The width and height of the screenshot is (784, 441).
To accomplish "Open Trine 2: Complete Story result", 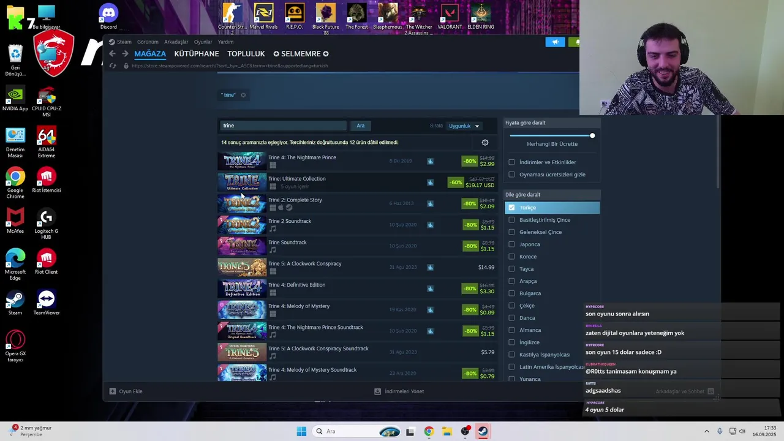I will pyautogui.click(x=356, y=203).
